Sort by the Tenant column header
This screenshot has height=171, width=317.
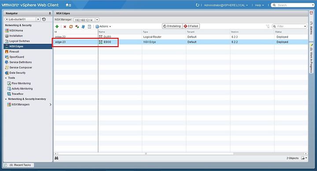(x=208, y=32)
